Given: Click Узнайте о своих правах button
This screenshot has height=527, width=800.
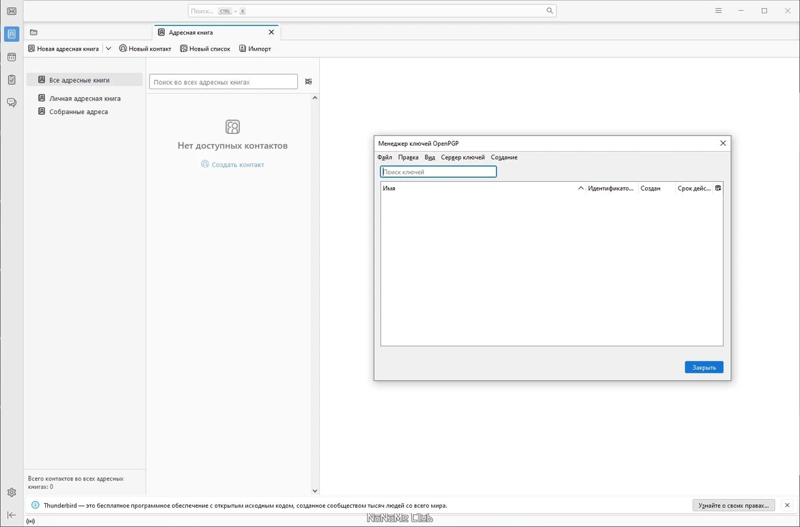Looking at the screenshot, I should (734, 505).
